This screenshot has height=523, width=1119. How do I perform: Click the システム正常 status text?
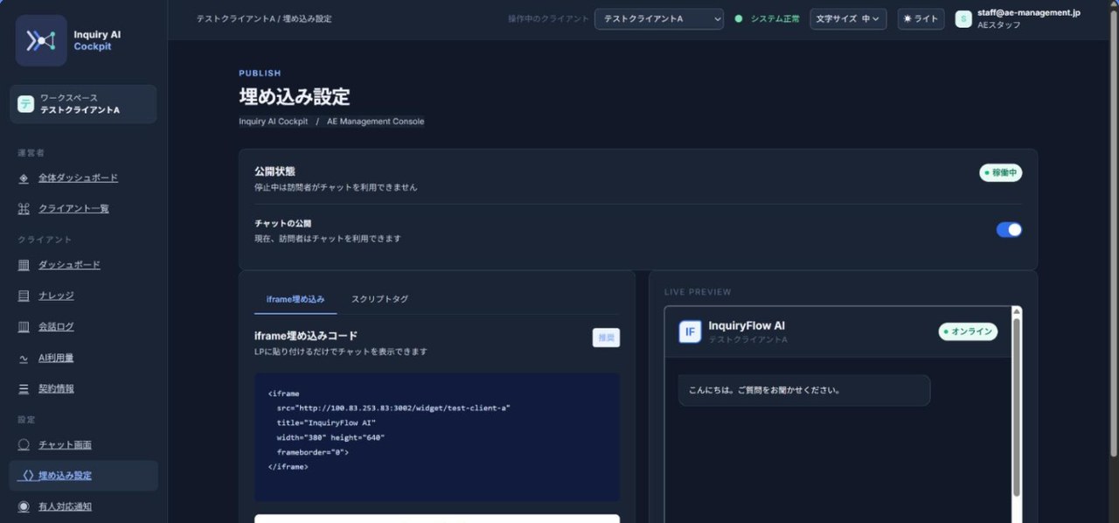(775, 18)
